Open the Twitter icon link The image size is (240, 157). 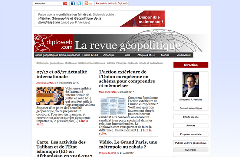(x=79, y=3)
